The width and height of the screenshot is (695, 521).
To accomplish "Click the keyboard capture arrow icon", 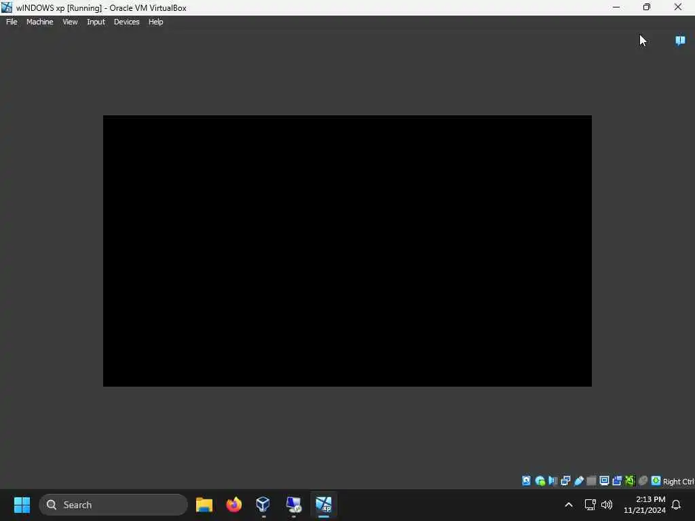I will (656, 481).
